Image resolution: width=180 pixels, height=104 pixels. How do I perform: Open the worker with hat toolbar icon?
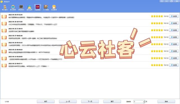pyautogui.click(x=29, y=8)
